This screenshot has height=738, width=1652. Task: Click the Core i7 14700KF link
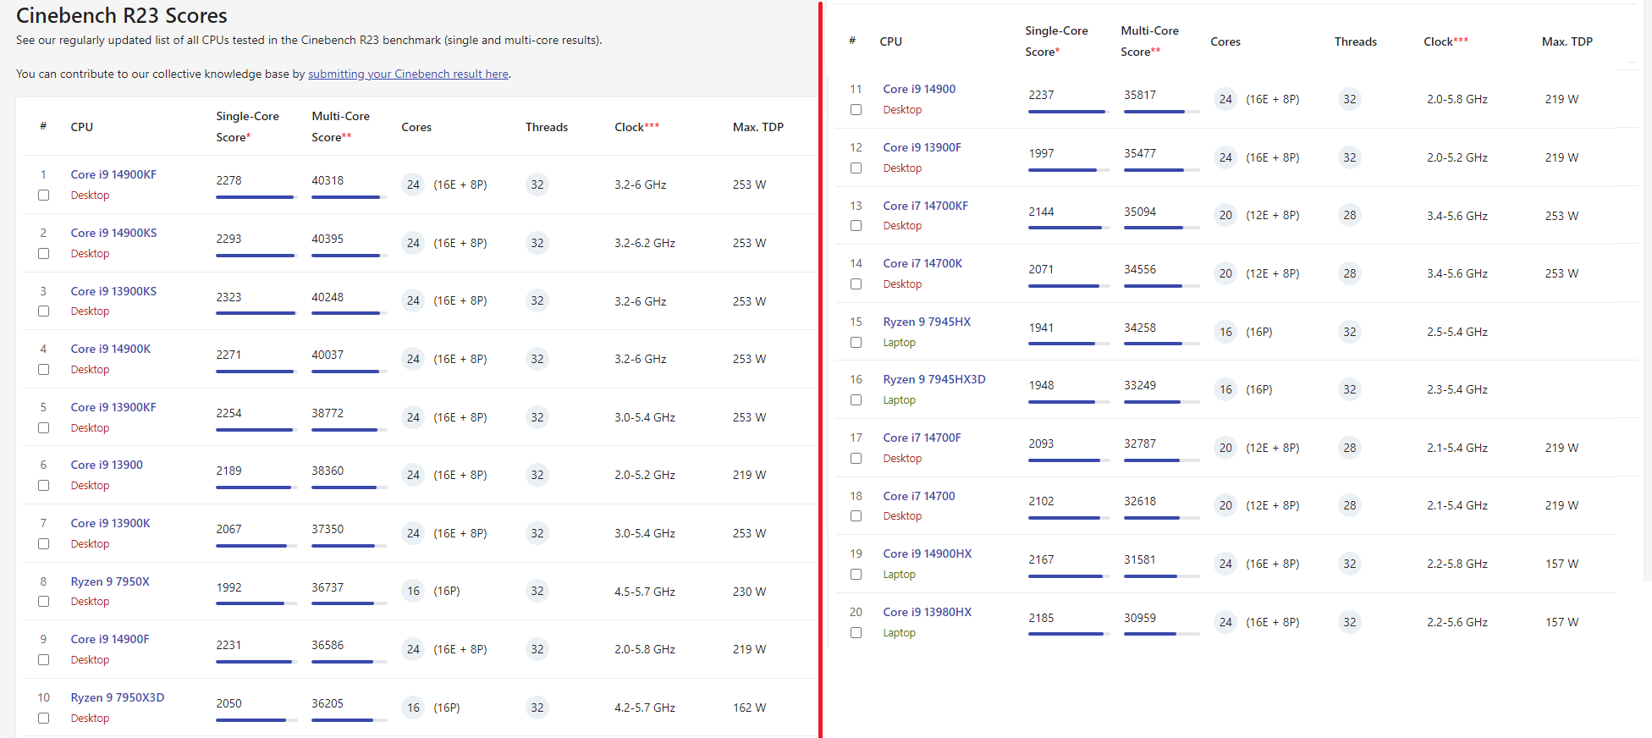(925, 206)
